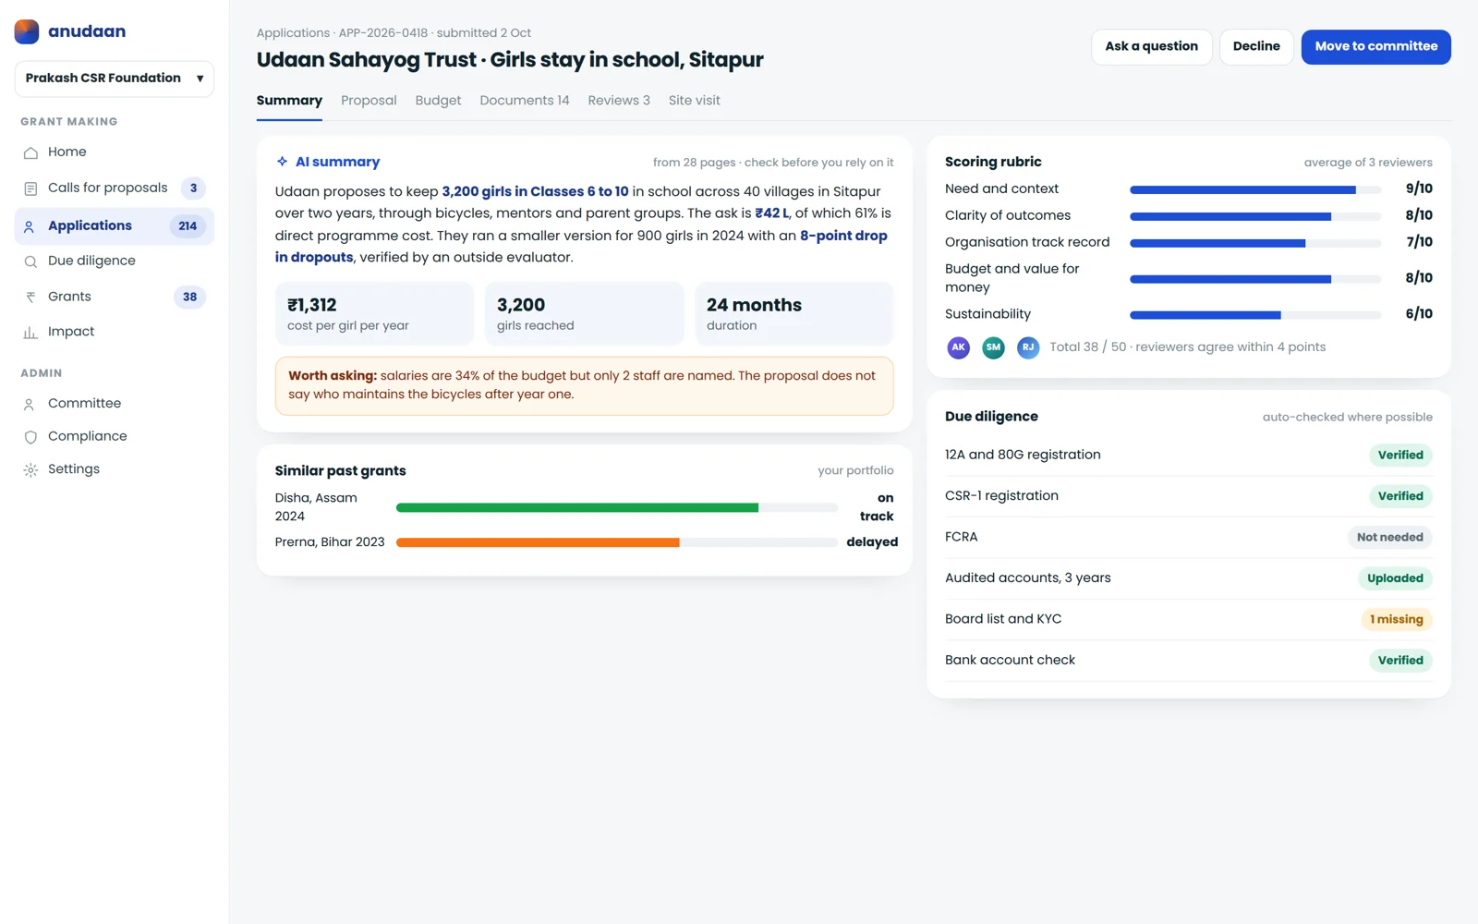Click the Compliance shield icon

(30, 437)
